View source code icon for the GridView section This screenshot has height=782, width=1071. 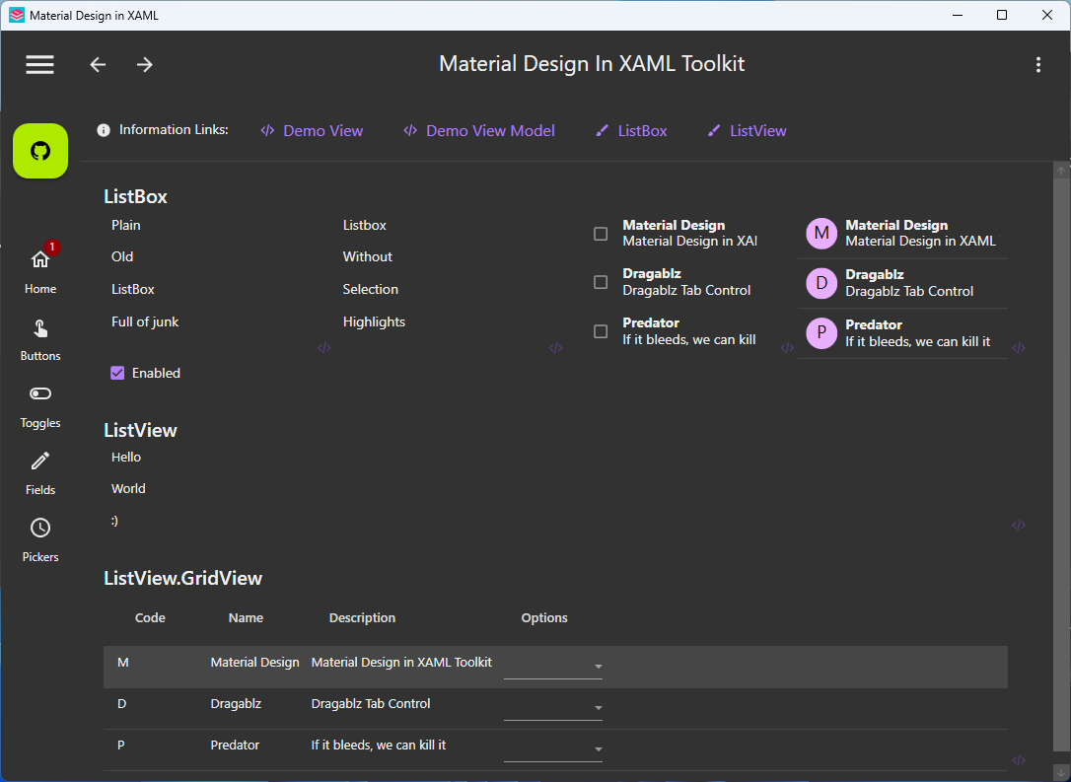click(1019, 760)
